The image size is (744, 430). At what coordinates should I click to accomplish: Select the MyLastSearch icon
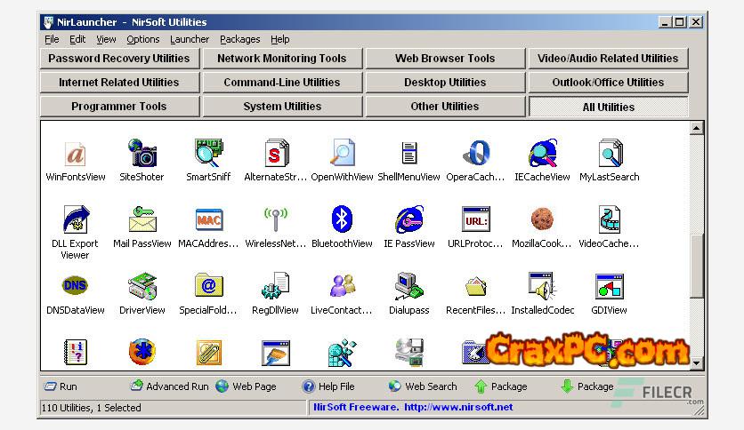pyautogui.click(x=610, y=153)
